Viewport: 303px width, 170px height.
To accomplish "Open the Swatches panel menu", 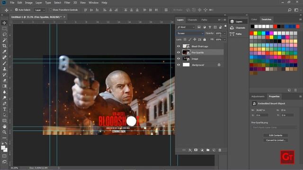I will (x=300, y=19).
